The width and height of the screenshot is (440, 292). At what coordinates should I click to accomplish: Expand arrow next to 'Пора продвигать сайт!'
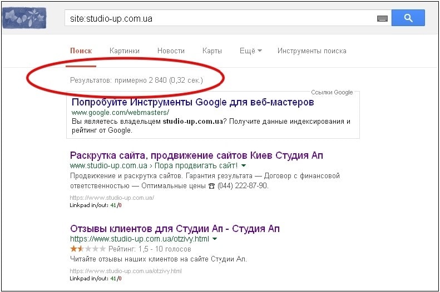[243, 166]
